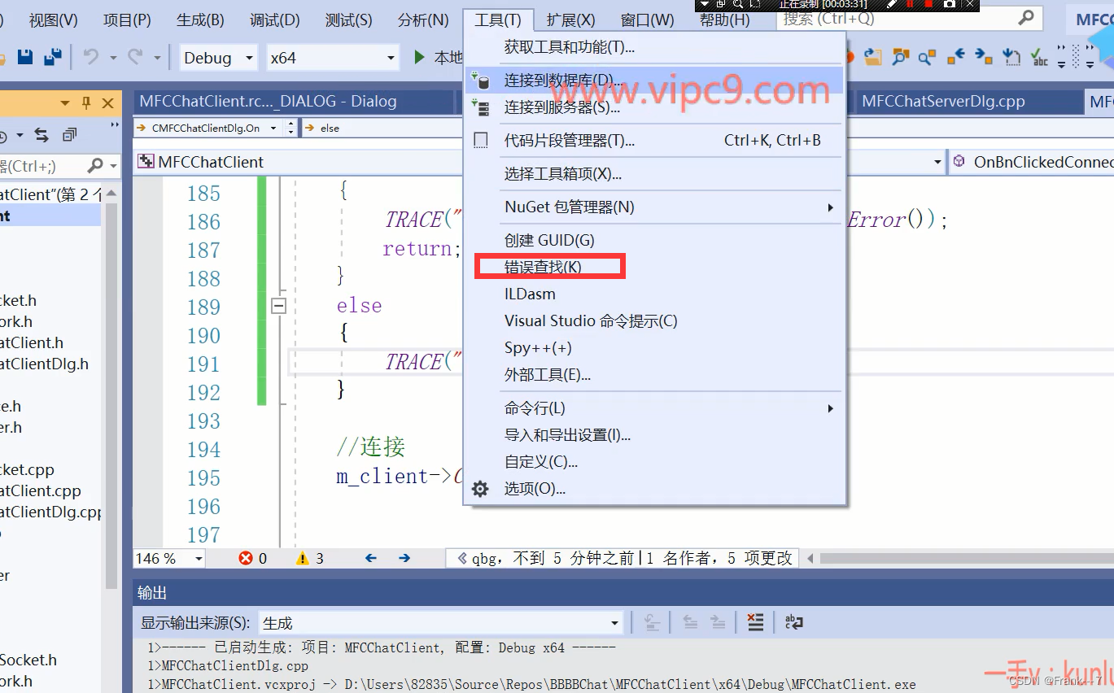Screen dimensions: 1114x693
Task: Click the red error count icon
Action: pos(246,558)
